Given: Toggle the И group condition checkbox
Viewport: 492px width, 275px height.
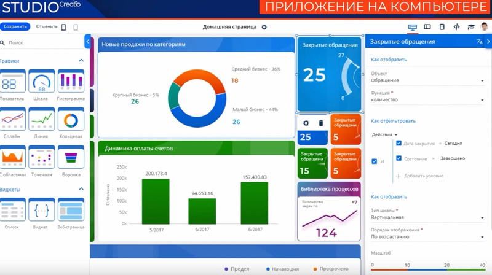Looking at the screenshot, I should click(374, 161).
